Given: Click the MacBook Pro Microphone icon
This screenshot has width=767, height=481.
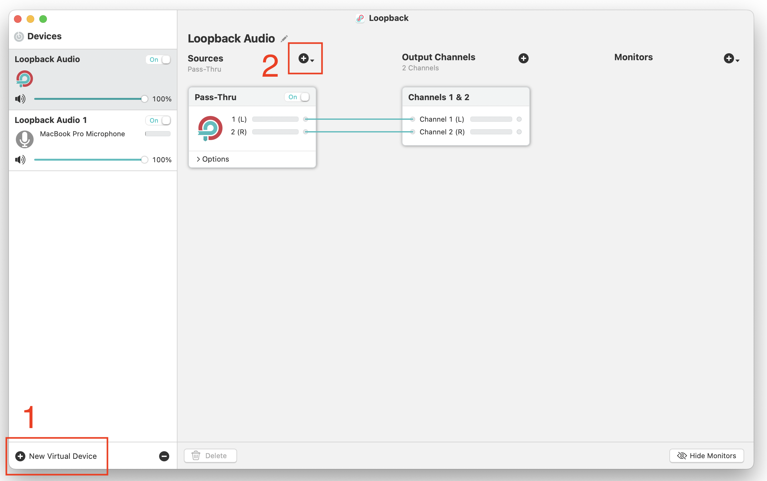Looking at the screenshot, I should pyautogui.click(x=24, y=139).
